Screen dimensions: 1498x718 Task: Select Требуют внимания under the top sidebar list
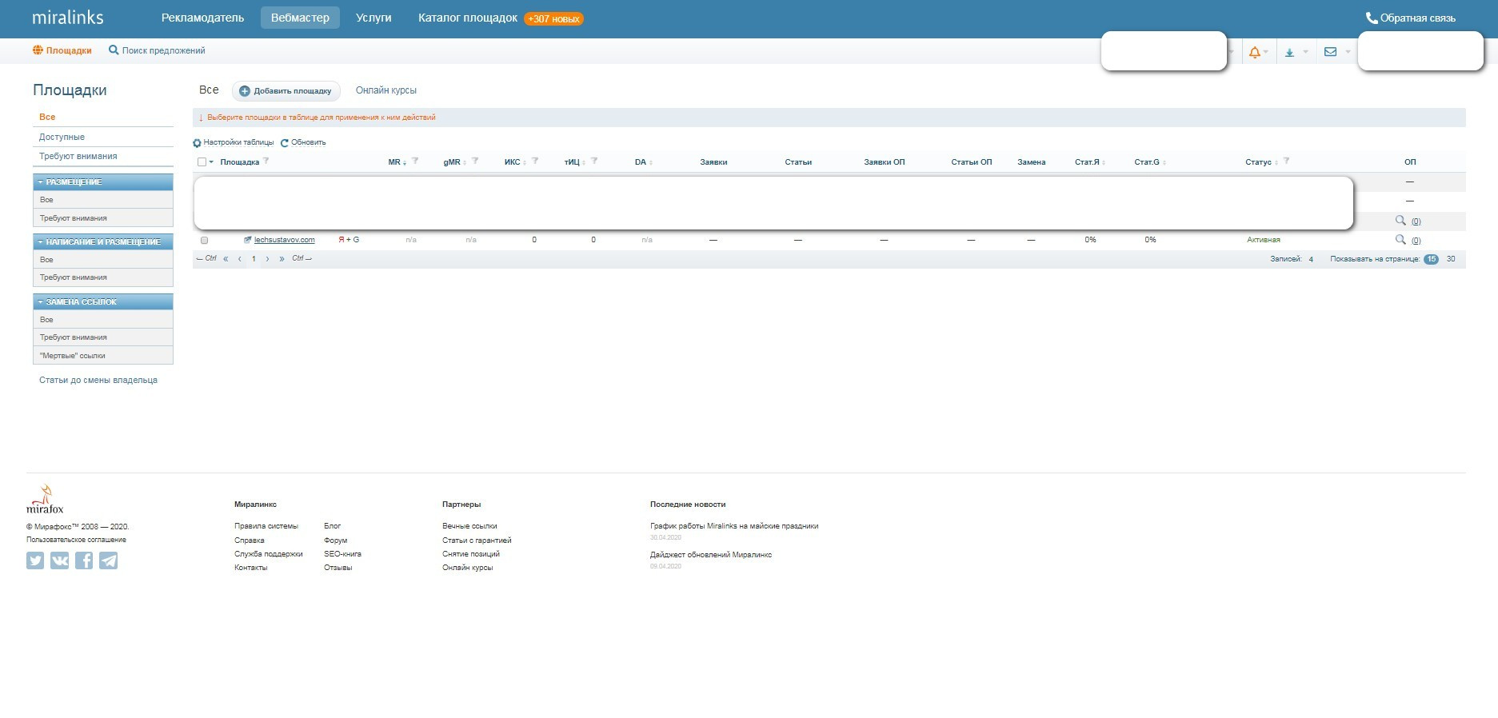[x=78, y=156]
